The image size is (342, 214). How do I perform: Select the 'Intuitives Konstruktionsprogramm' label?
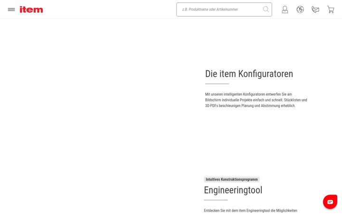232,179
